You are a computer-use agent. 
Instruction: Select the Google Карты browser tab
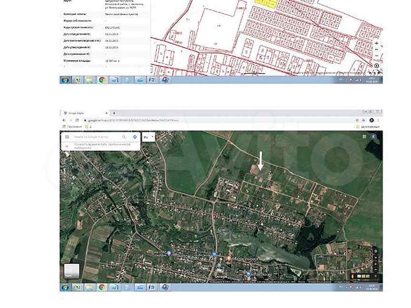click(84, 113)
